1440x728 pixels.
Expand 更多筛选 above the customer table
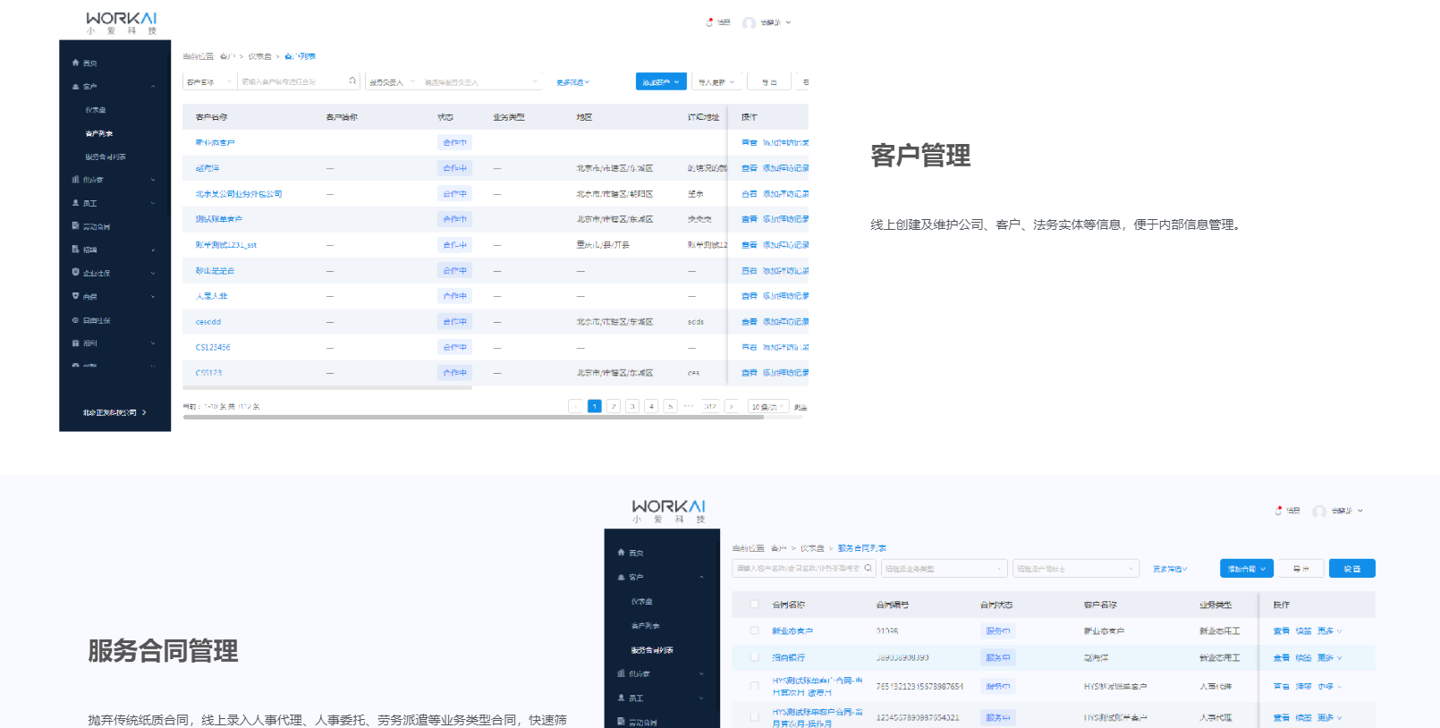[572, 82]
